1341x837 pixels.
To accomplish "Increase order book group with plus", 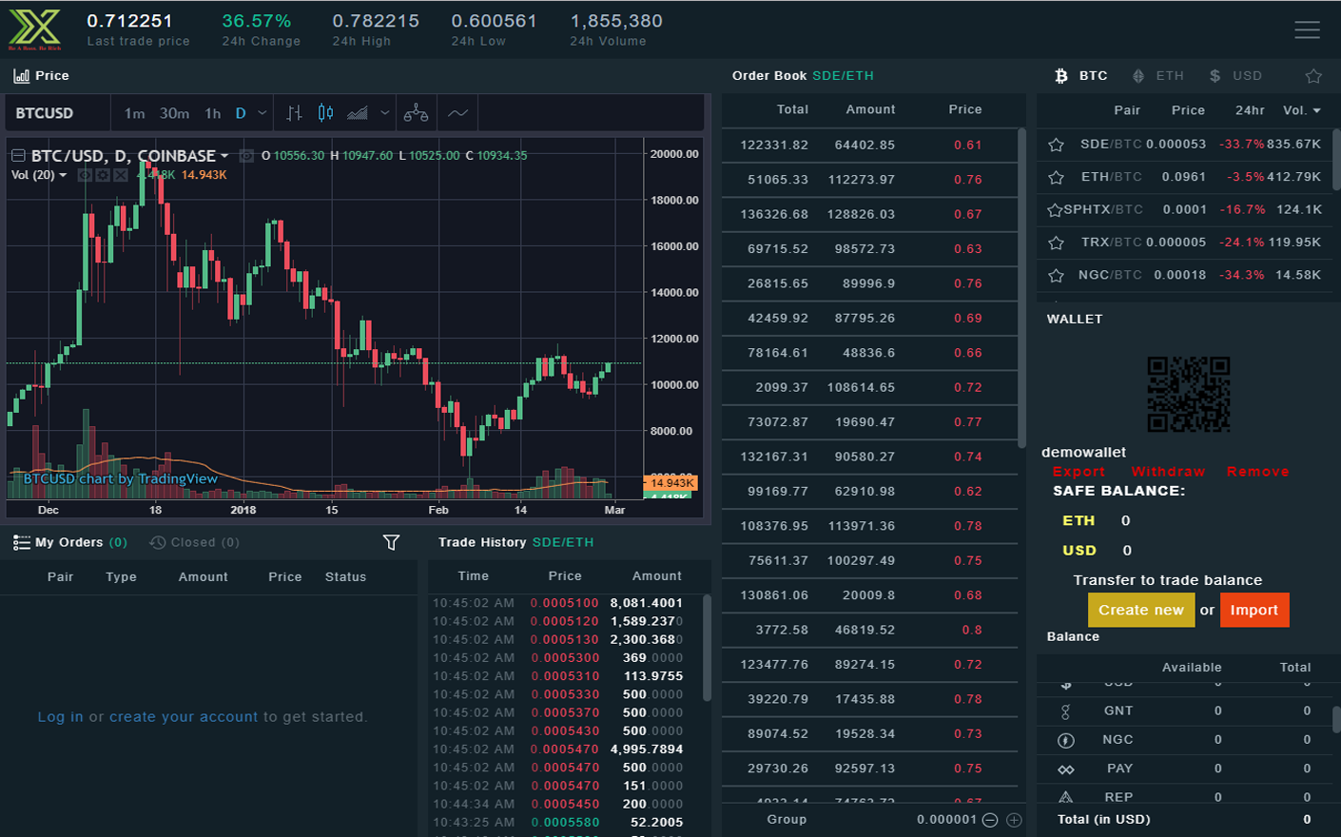I will pos(1014,820).
